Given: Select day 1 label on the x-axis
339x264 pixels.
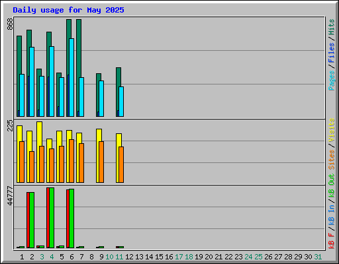Looking at the screenshot, I should tap(22, 257).
